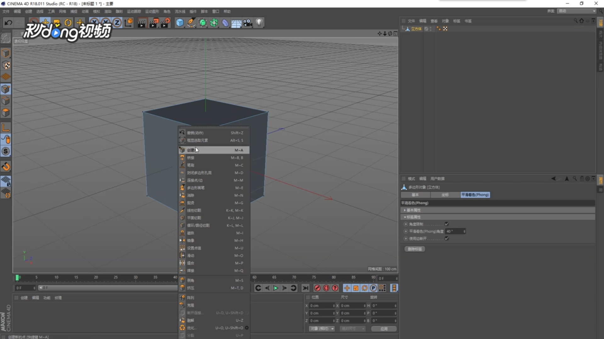This screenshot has width=604, height=339.
Task: Select the 平滑着色(Phong) tab
Action: (475, 195)
